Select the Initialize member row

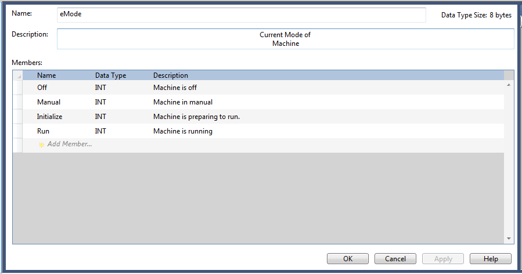pyautogui.click(x=49, y=117)
